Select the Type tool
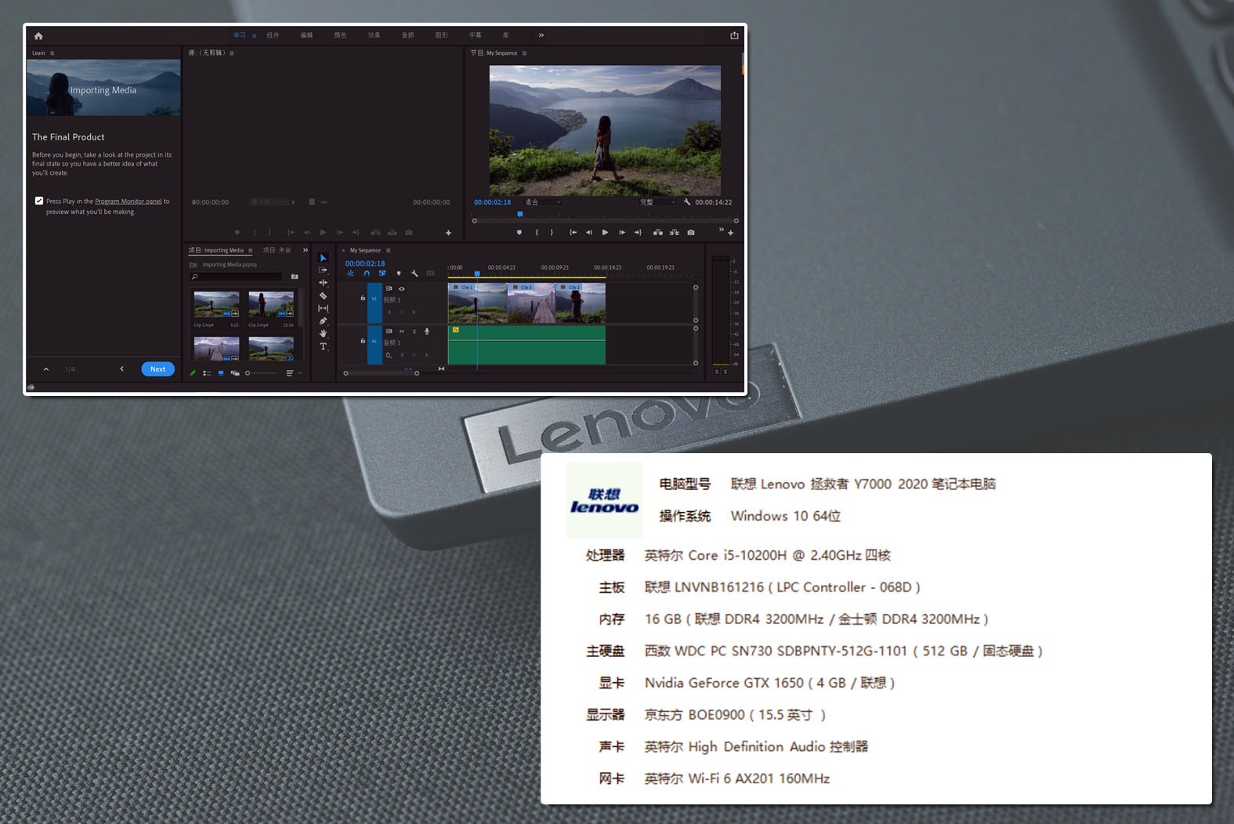Image resolution: width=1234 pixels, height=824 pixels. (323, 346)
